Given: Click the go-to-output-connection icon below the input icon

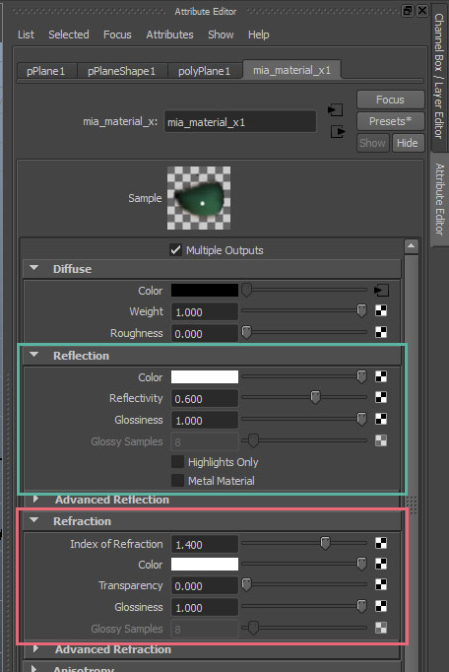Looking at the screenshot, I should click(x=337, y=132).
